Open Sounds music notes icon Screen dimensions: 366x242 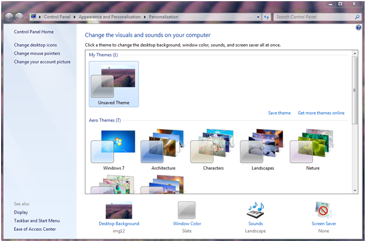click(x=255, y=210)
